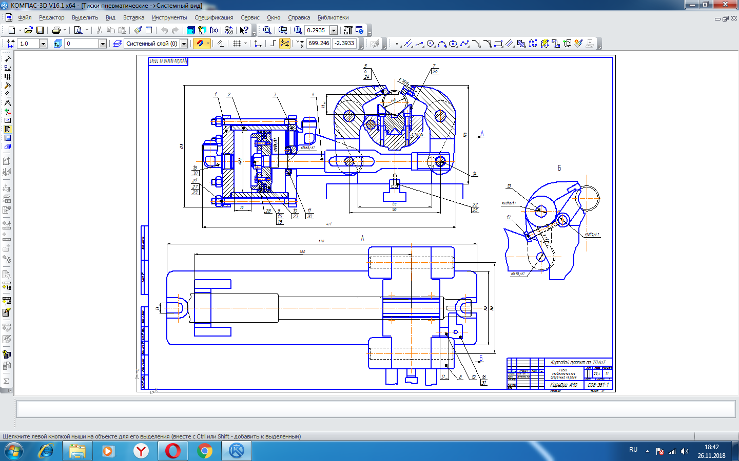Open the Системный слой (0) layer dropdown
The height and width of the screenshot is (461, 739).
tap(184, 44)
